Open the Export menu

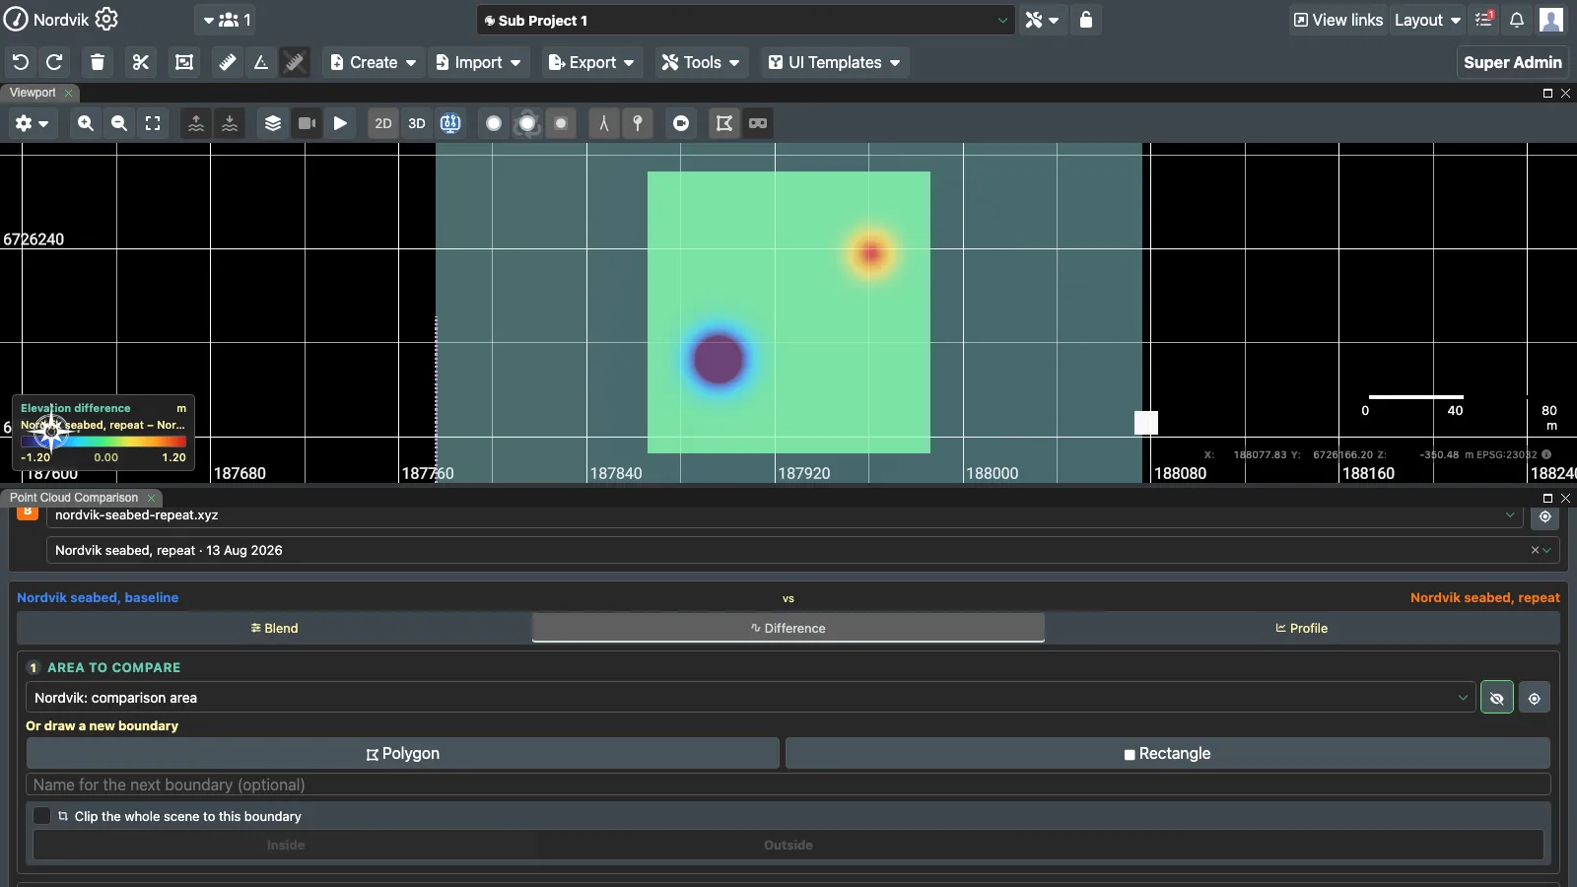[x=591, y=62]
